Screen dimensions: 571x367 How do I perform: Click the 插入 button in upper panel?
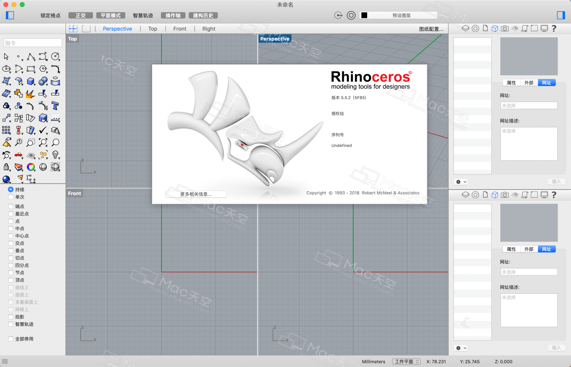pyautogui.click(x=556, y=182)
